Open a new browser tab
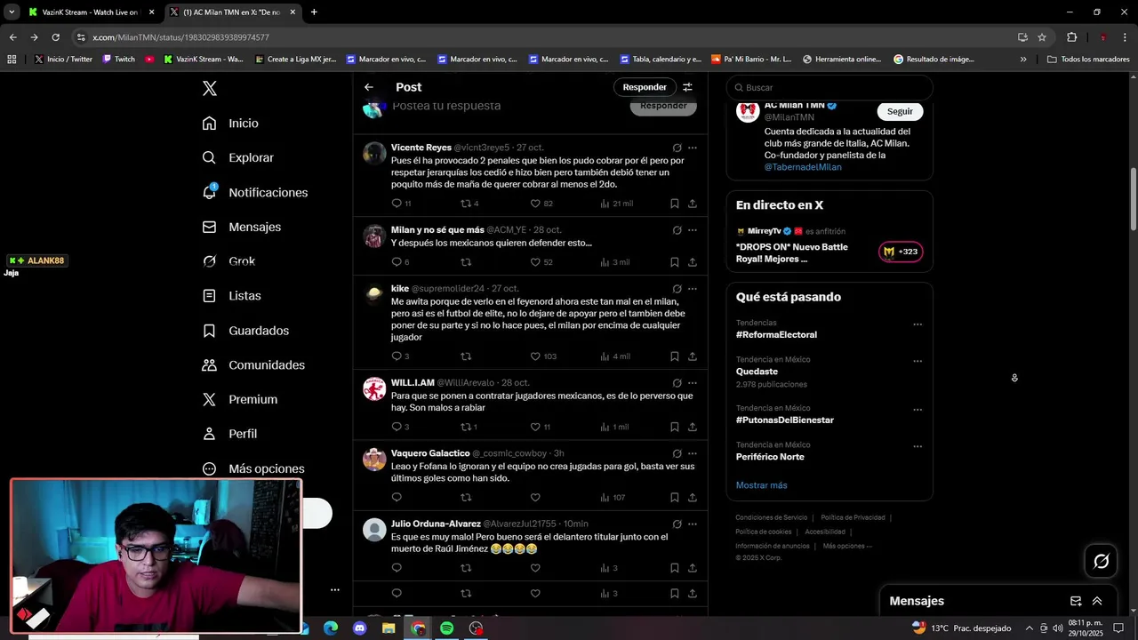Screen dimensions: 1138x640 (314, 12)
